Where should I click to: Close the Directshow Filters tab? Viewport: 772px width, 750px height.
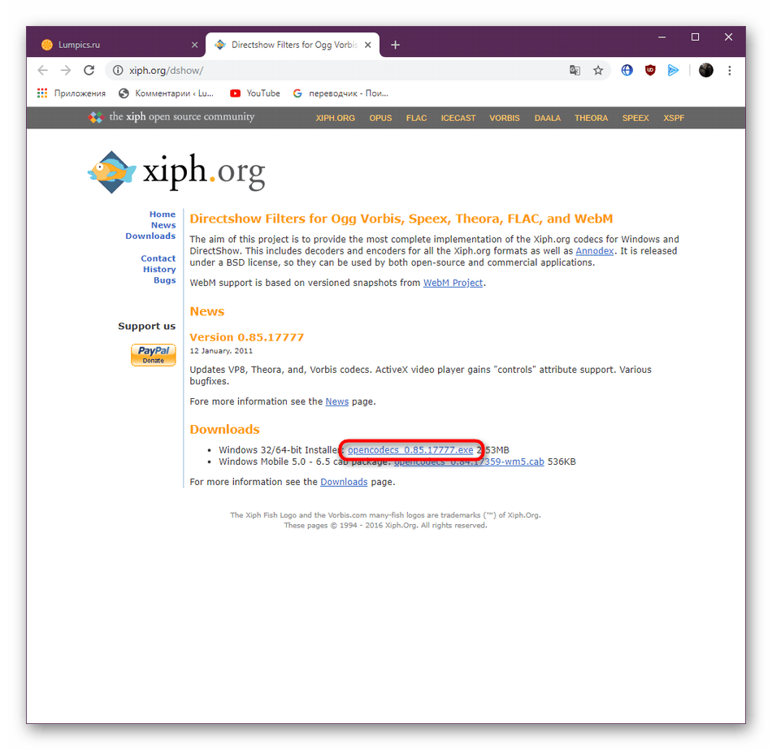[368, 45]
